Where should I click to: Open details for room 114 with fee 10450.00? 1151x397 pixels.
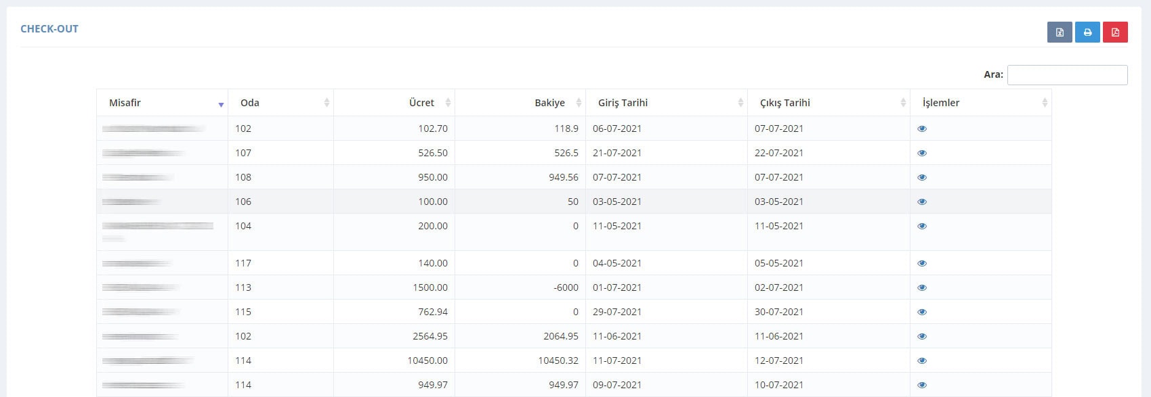point(922,360)
